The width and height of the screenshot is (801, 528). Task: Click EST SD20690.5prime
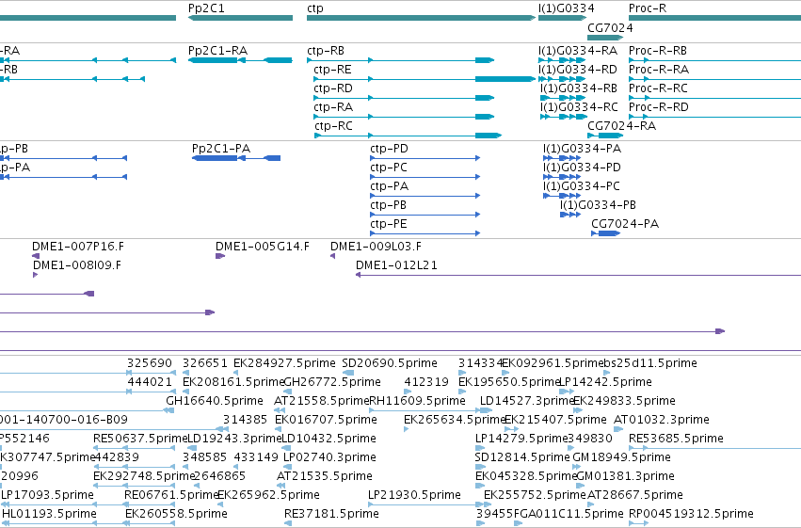click(x=390, y=363)
